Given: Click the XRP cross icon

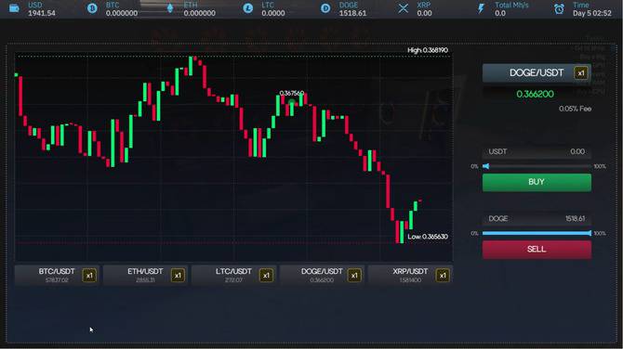Looking at the screenshot, I should (x=404, y=8).
